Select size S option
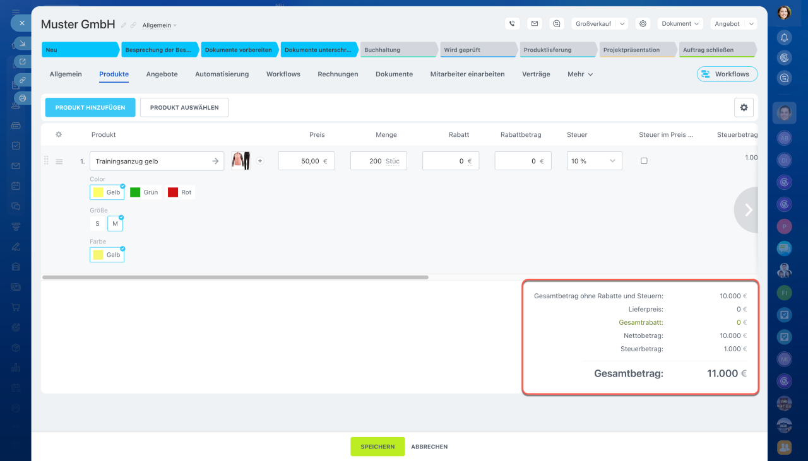Image resolution: width=808 pixels, height=461 pixels. click(97, 223)
